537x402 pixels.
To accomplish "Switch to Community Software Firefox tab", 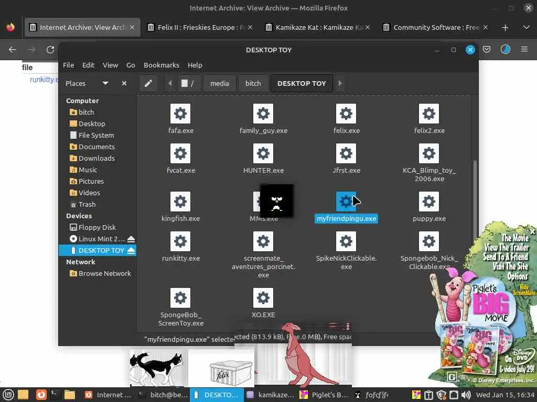I will (x=435, y=27).
